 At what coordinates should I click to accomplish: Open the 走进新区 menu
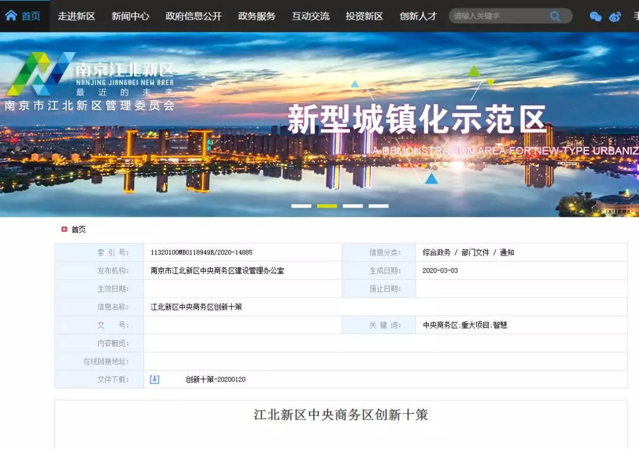click(x=76, y=17)
